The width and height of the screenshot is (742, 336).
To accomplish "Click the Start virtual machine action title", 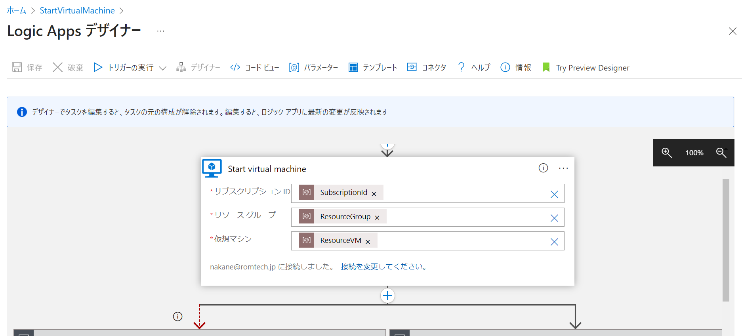I will click(267, 169).
